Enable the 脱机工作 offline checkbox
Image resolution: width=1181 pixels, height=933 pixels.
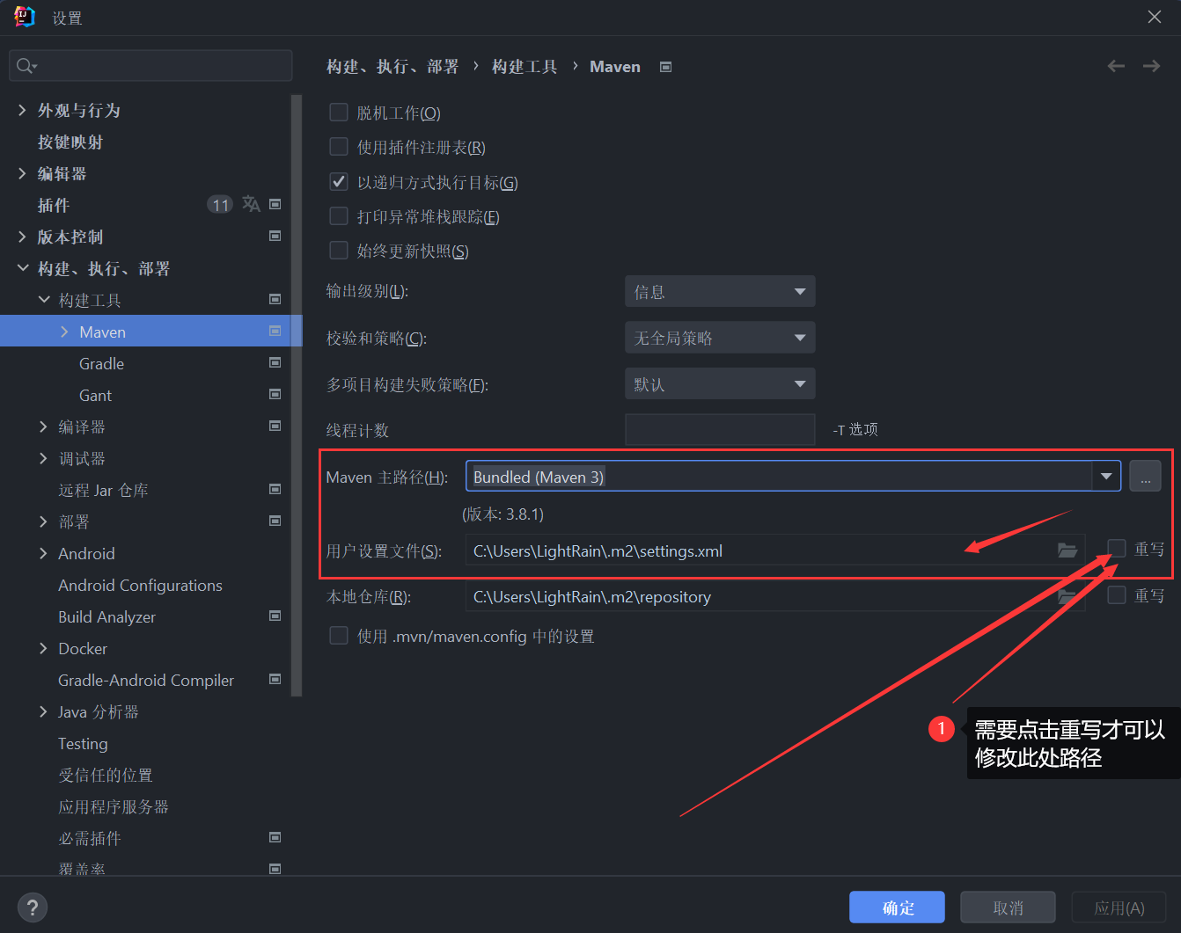click(x=339, y=113)
